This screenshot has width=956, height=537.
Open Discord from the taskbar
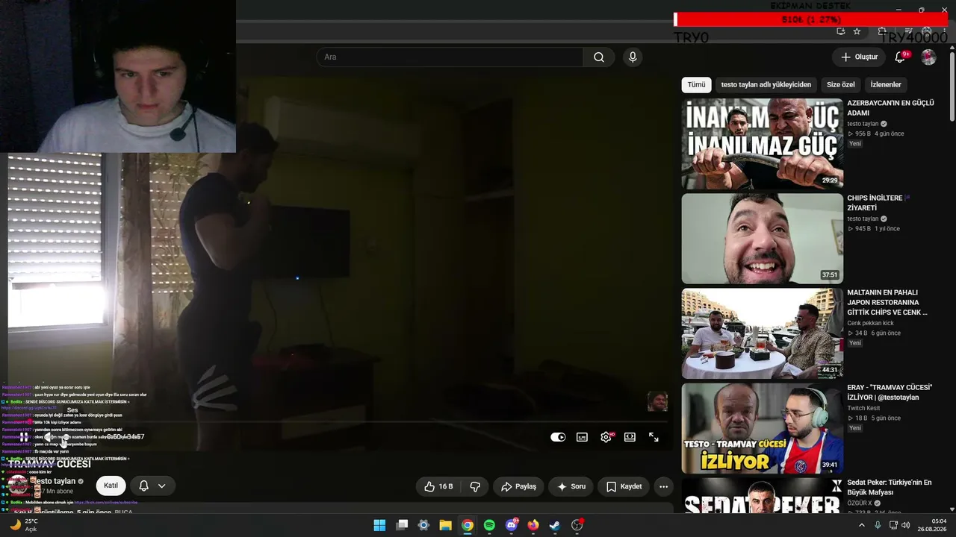click(x=512, y=525)
